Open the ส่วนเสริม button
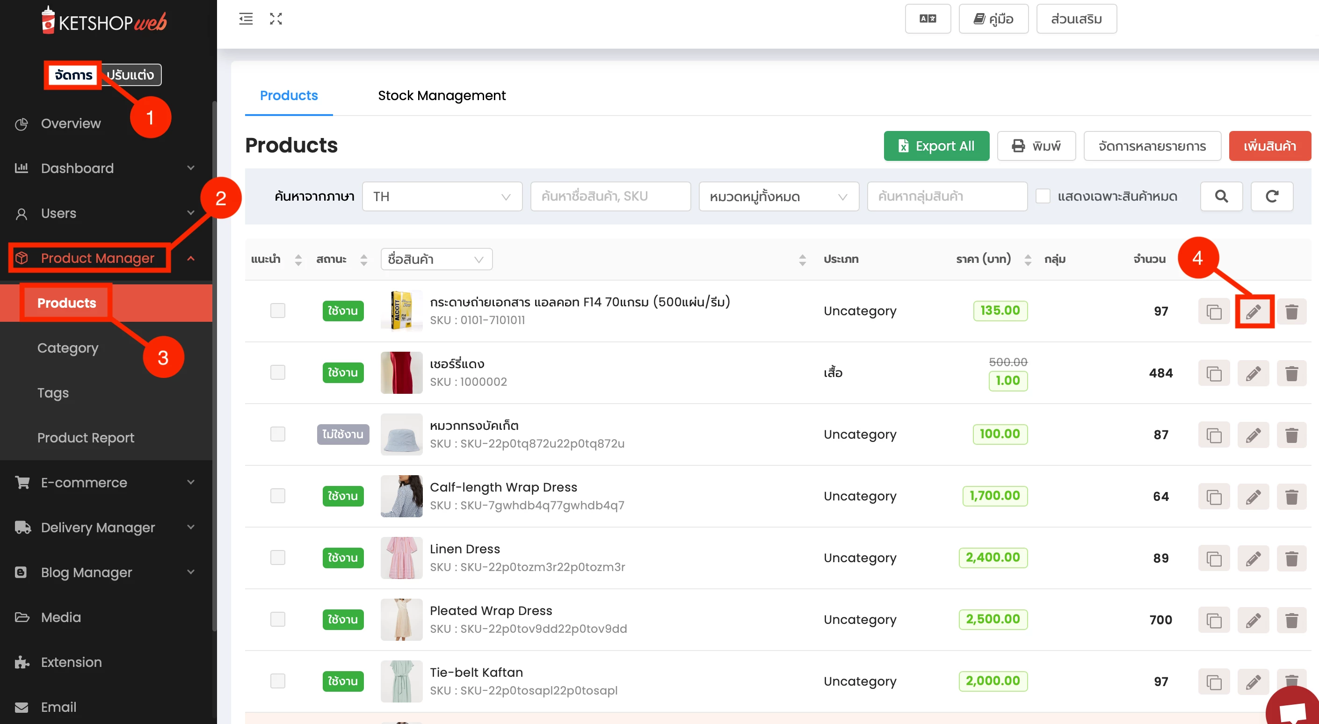This screenshot has height=724, width=1319. pos(1076,19)
